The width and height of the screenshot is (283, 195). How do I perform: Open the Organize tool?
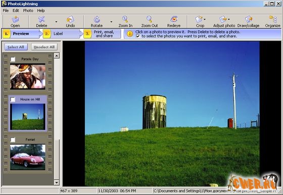click(x=273, y=19)
